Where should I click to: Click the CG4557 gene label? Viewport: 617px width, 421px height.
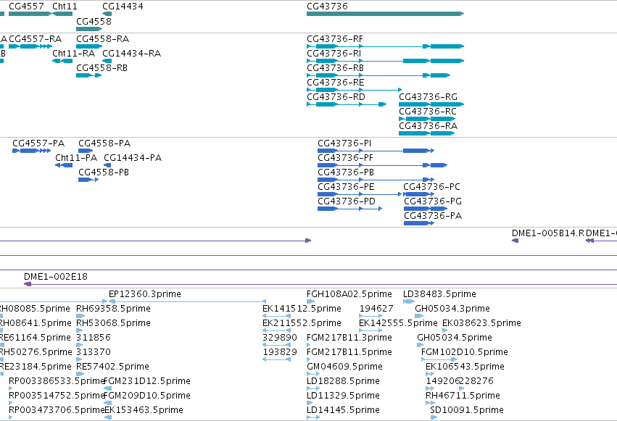tap(26, 7)
